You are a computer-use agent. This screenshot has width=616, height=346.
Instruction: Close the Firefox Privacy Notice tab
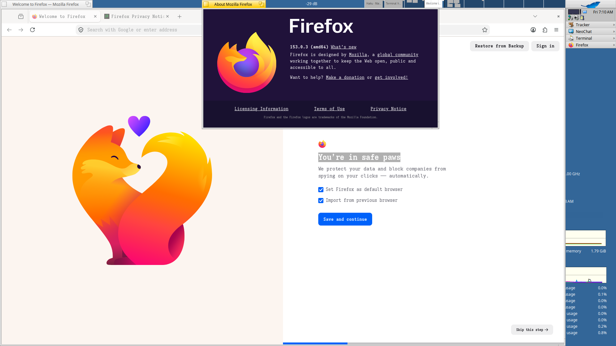click(167, 16)
